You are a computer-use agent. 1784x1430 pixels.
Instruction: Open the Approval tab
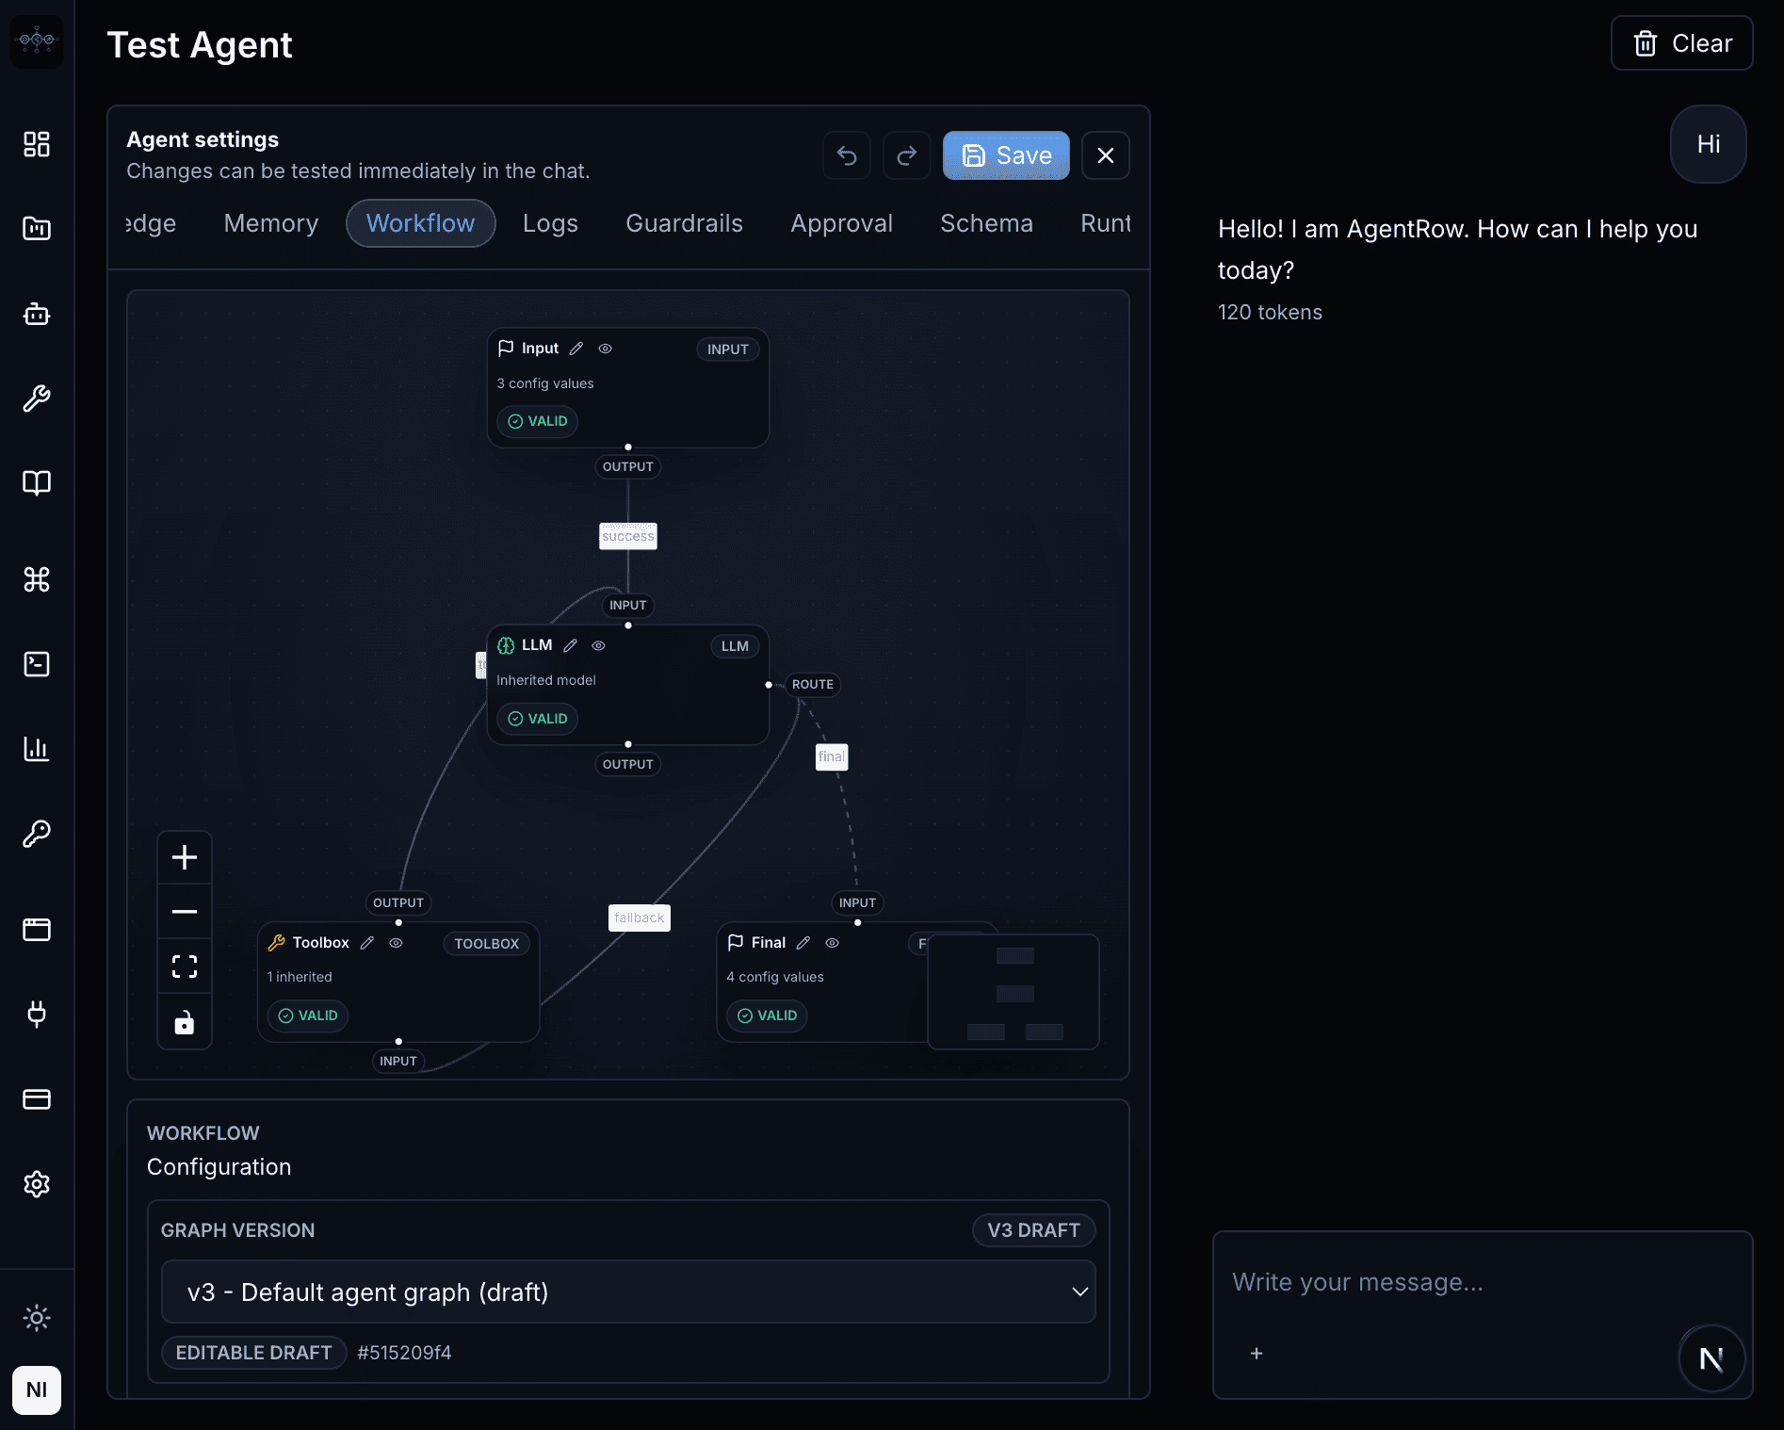841,223
